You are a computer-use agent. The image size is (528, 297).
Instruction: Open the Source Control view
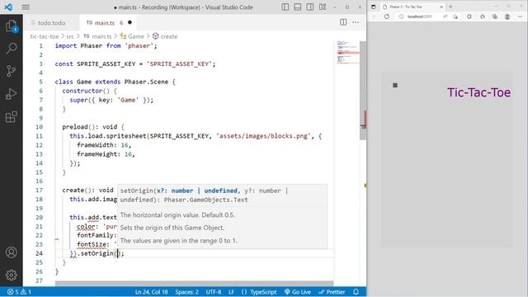coord(11,71)
